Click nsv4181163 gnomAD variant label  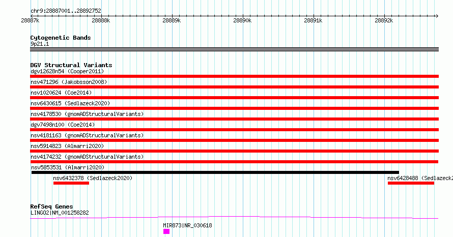tap(87, 135)
